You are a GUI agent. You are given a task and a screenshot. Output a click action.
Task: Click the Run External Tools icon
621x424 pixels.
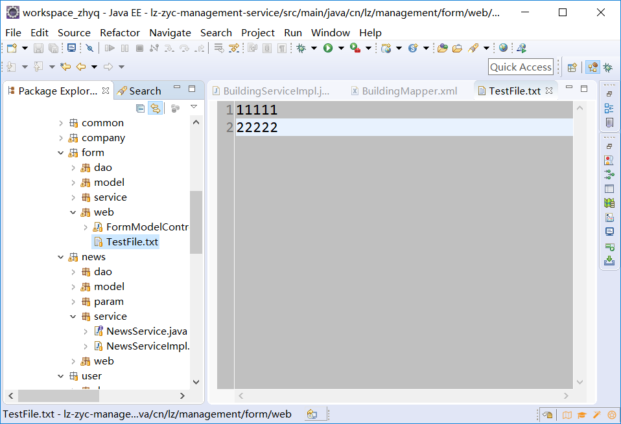[355, 49]
